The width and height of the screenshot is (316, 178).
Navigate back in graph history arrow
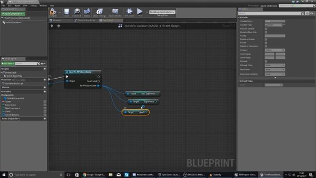[x=52, y=26]
